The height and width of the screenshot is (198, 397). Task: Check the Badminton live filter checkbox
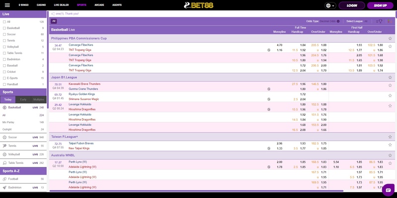coord(4,59)
